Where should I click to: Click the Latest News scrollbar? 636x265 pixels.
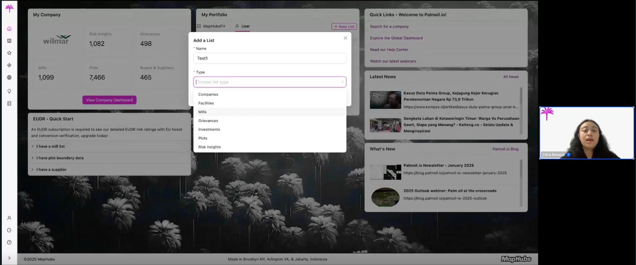(521, 111)
